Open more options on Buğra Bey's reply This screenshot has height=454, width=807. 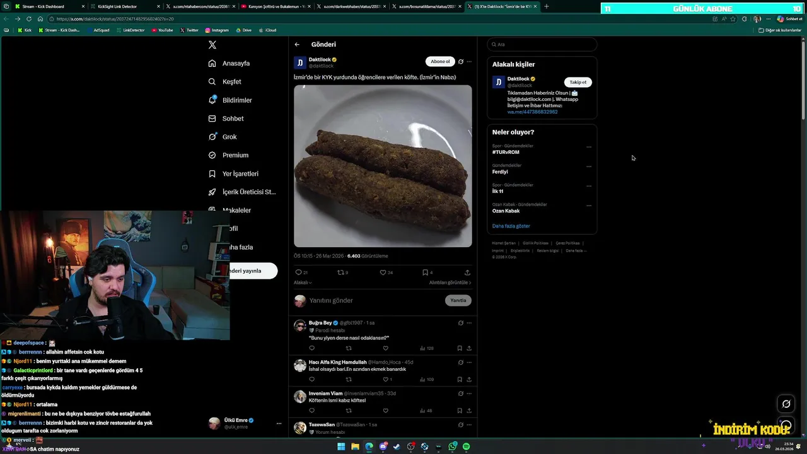469,323
